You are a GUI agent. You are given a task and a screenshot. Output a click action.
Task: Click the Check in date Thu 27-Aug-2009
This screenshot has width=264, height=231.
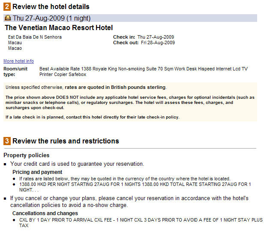coord(156,37)
